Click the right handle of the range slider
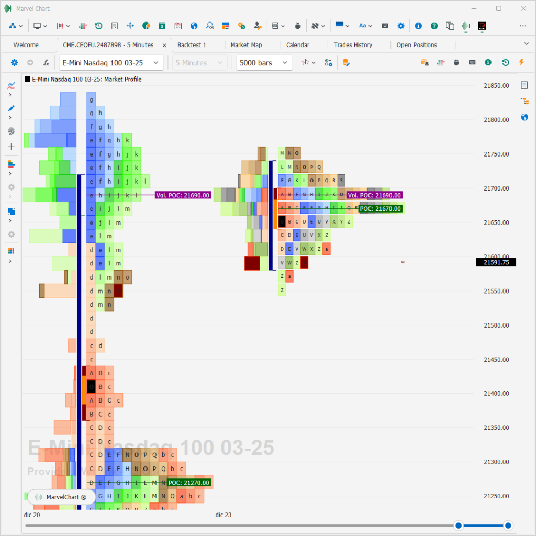The image size is (536, 536). pyautogui.click(x=507, y=526)
